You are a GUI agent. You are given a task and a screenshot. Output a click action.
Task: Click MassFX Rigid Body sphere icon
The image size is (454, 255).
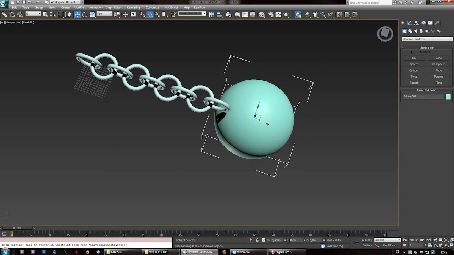[308, 15]
